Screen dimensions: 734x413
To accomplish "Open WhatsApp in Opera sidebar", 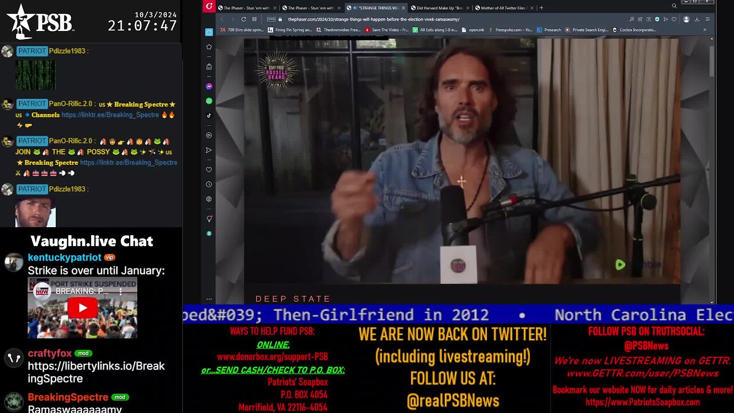I will 209,101.
